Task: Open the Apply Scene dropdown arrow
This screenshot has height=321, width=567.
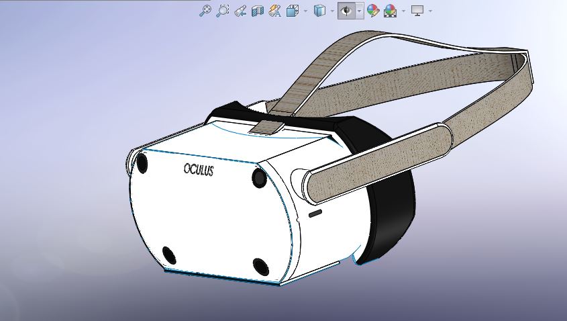Action: tap(403, 11)
